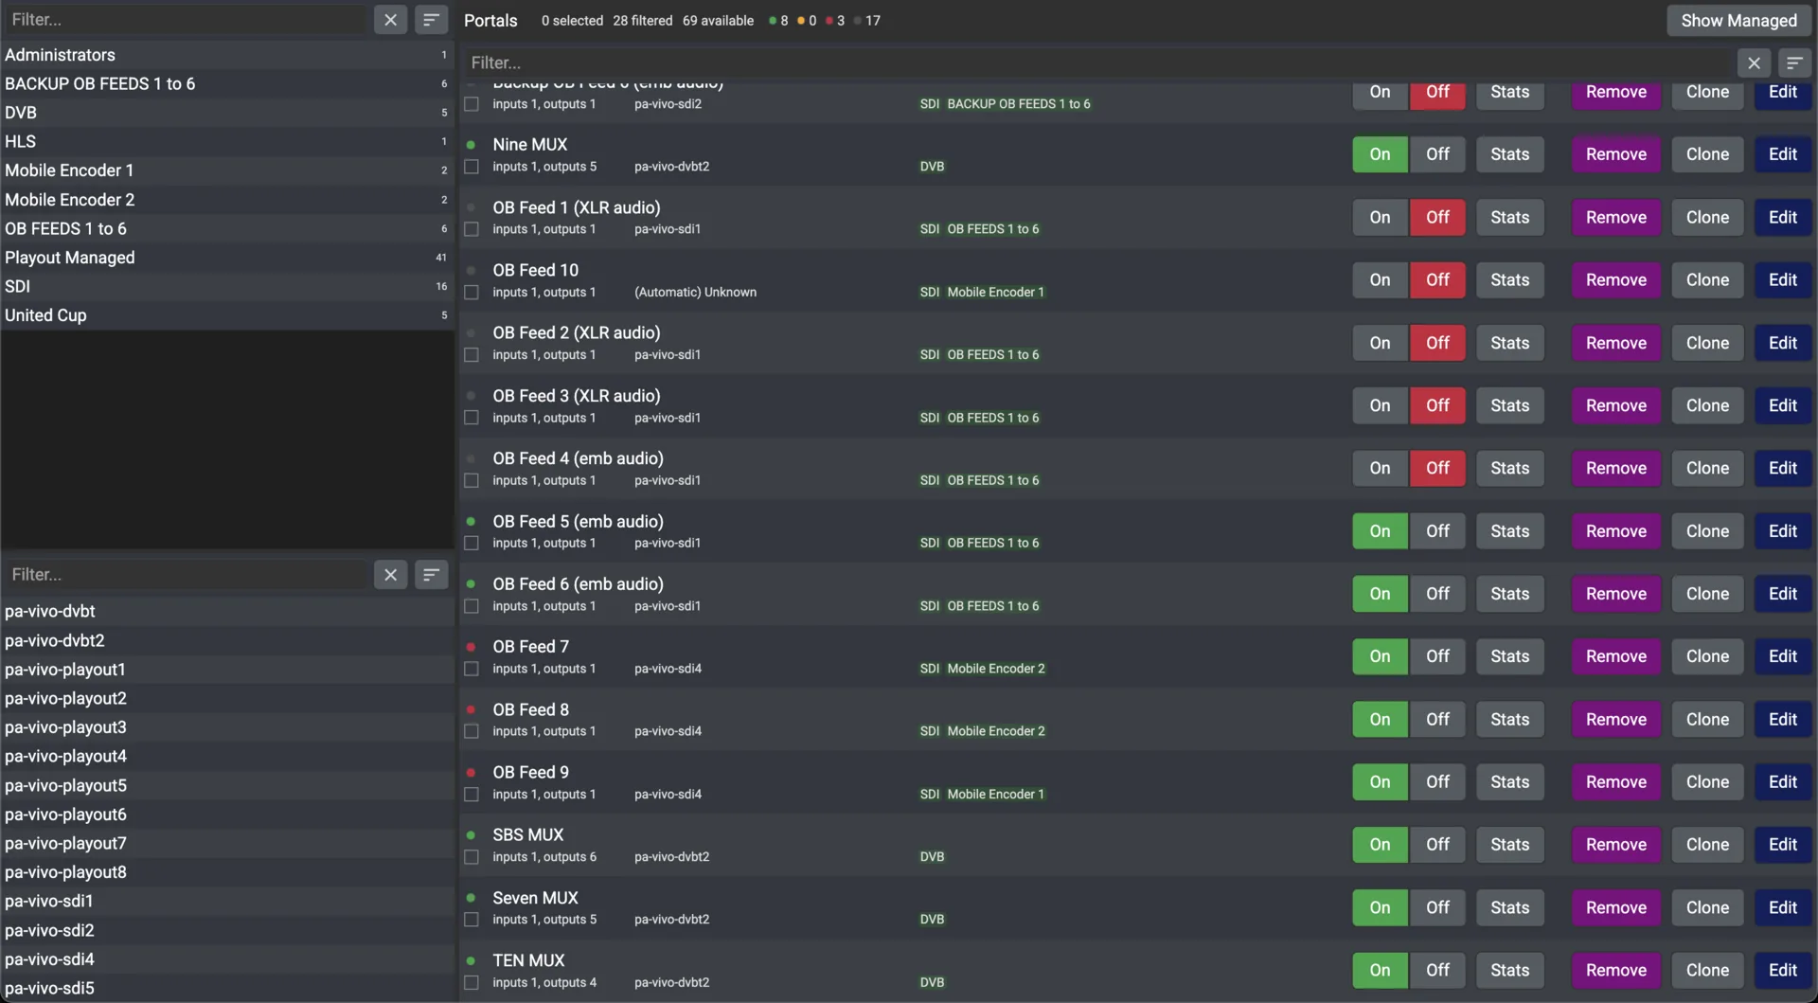Screen dimensions: 1818x1003
Task: Select the Administrators group
Action: [227, 55]
